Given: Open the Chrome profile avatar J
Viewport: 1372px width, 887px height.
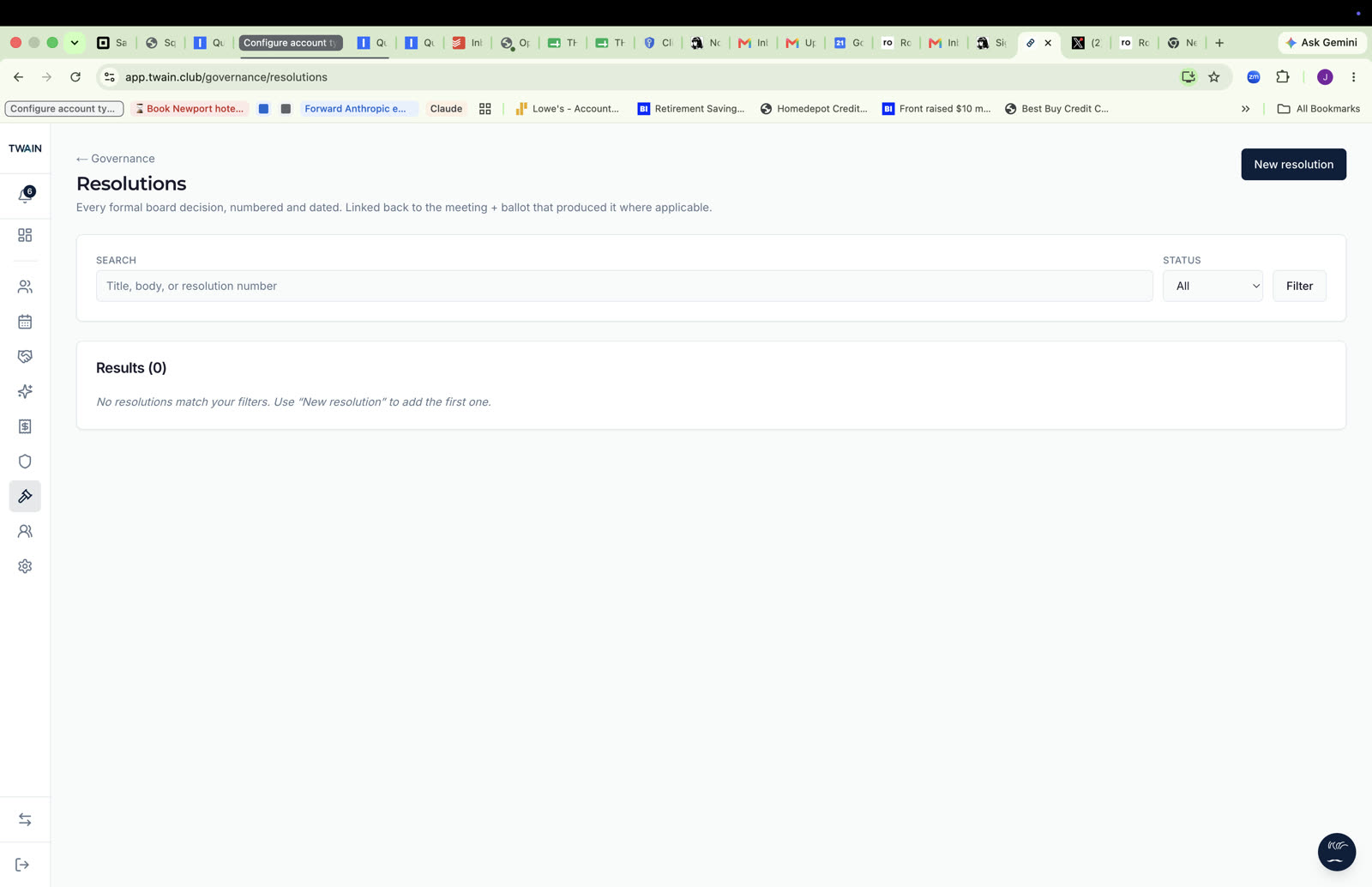Looking at the screenshot, I should tap(1325, 77).
